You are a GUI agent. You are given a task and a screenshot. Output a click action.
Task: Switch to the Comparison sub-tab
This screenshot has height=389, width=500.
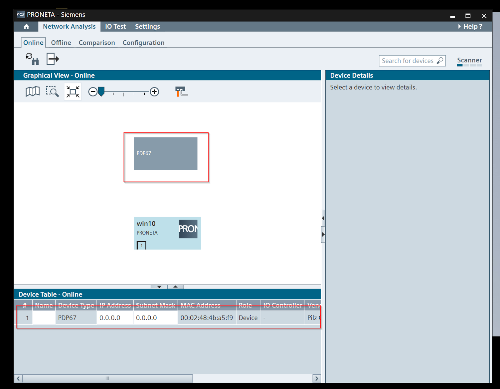click(97, 43)
